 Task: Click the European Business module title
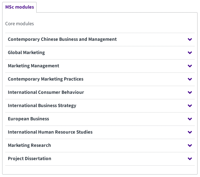click(28, 119)
